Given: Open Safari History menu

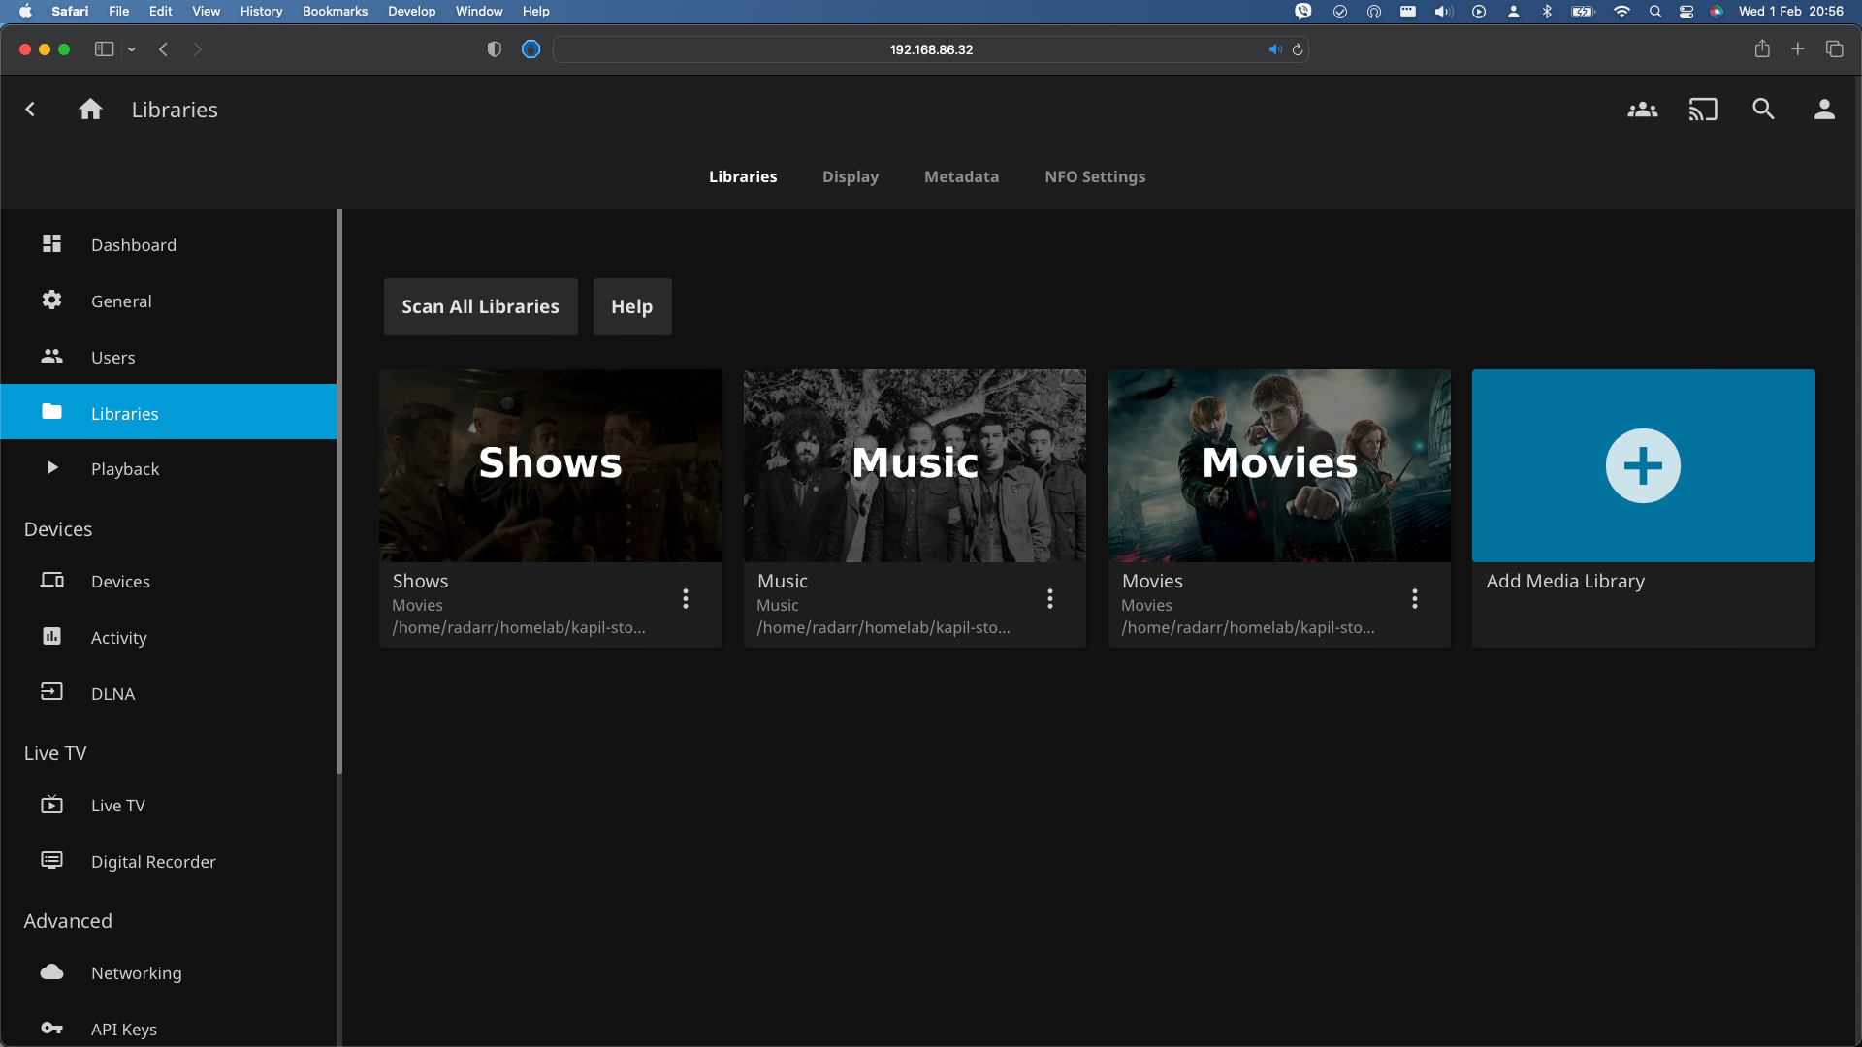Looking at the screenshot, I should tap(261, 11).
